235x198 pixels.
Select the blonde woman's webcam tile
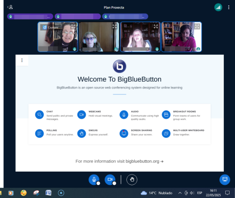pyautogui.click(x=140, y=37)
